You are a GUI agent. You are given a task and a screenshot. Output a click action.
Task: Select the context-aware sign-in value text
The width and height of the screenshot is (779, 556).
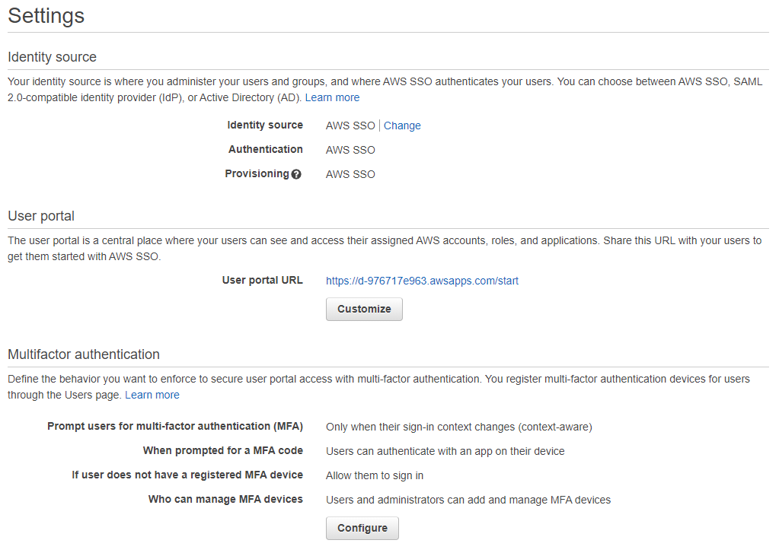(x=459, y=427)
